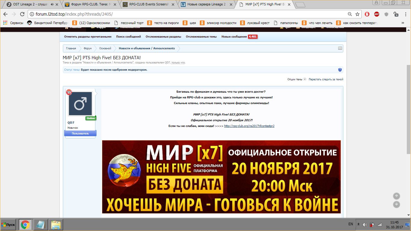
Task: Open file explorer from the taskbar
Action: 56,225
